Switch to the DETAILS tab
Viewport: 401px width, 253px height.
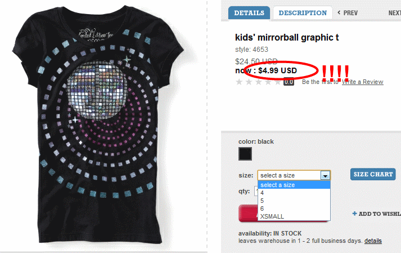pyautogui.click(x=249, y=12)
